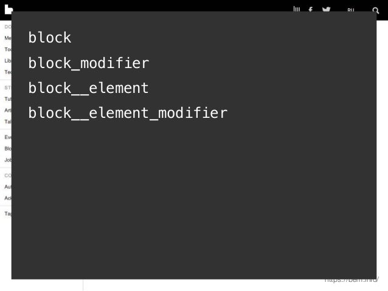Image resolution: width=388 pixels, height=291 pixels.
Task: Open the Jobs sidebar link
Action: point(8,160)
